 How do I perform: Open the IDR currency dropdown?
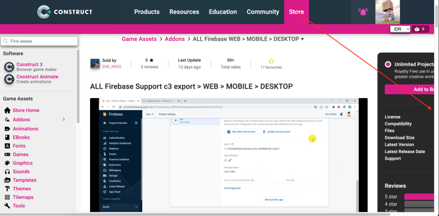tap(400, 29)
